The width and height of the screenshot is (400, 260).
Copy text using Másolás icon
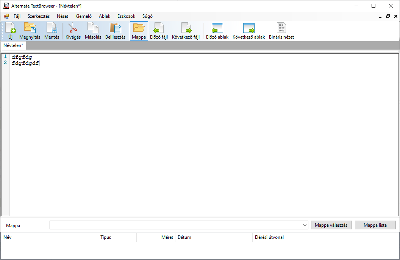(x=93, y=31)
